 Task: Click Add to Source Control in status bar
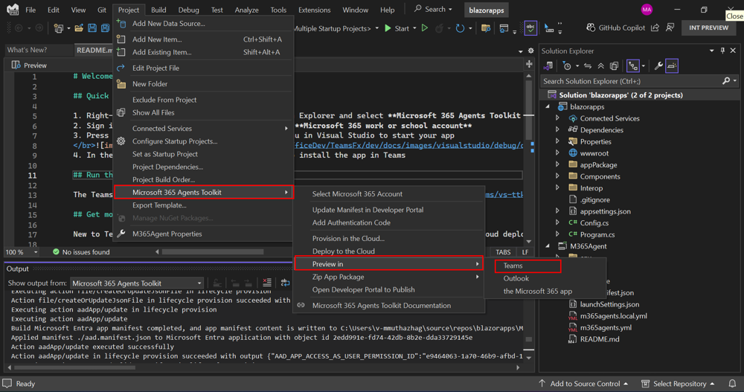pyautogui.click(x=585, y=384)
